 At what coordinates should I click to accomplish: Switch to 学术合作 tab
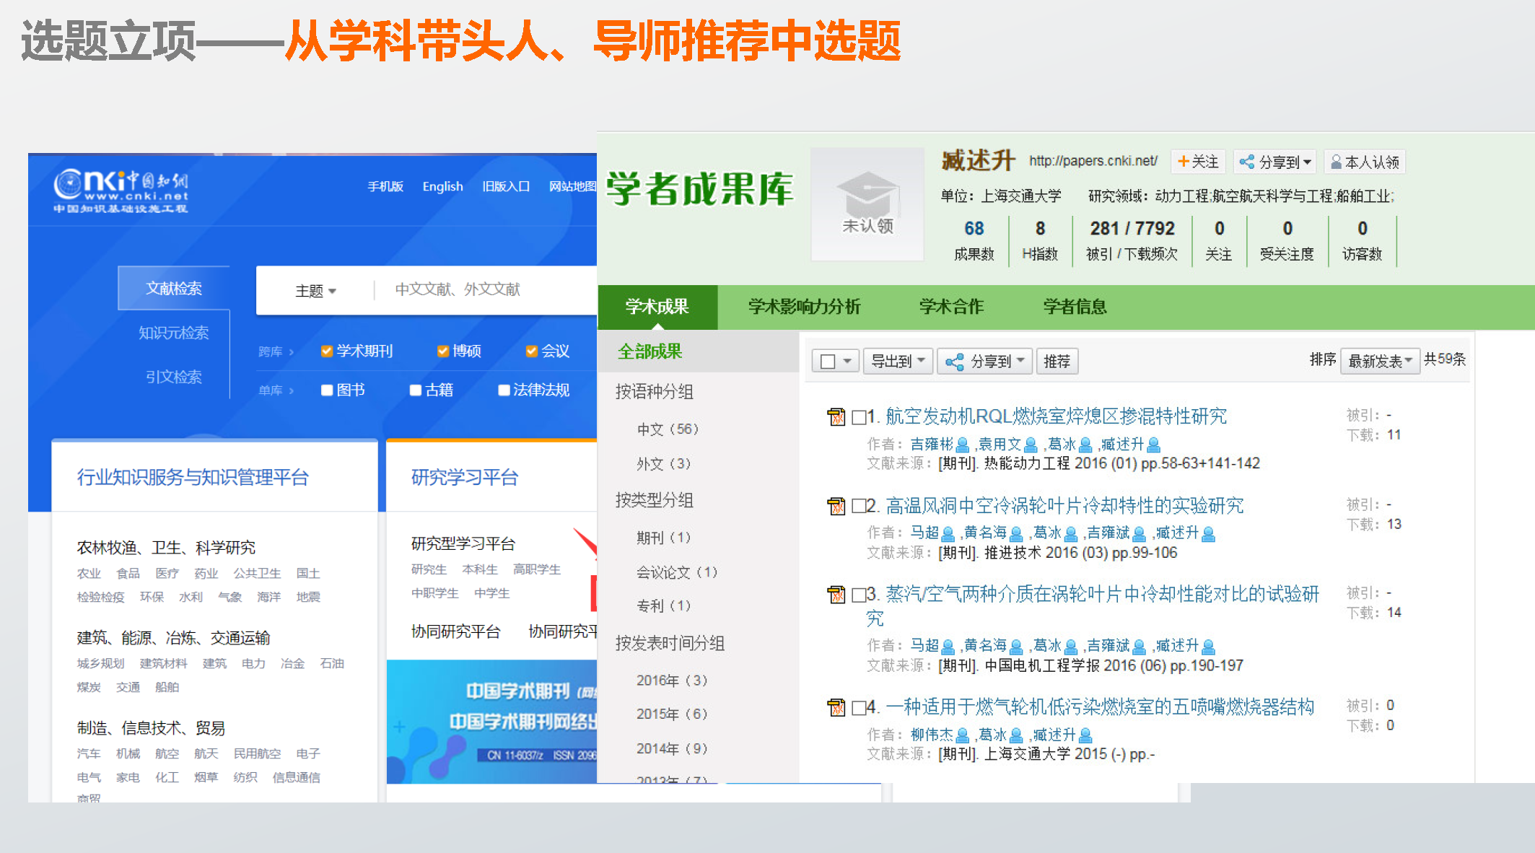click(x=951, y=307)
